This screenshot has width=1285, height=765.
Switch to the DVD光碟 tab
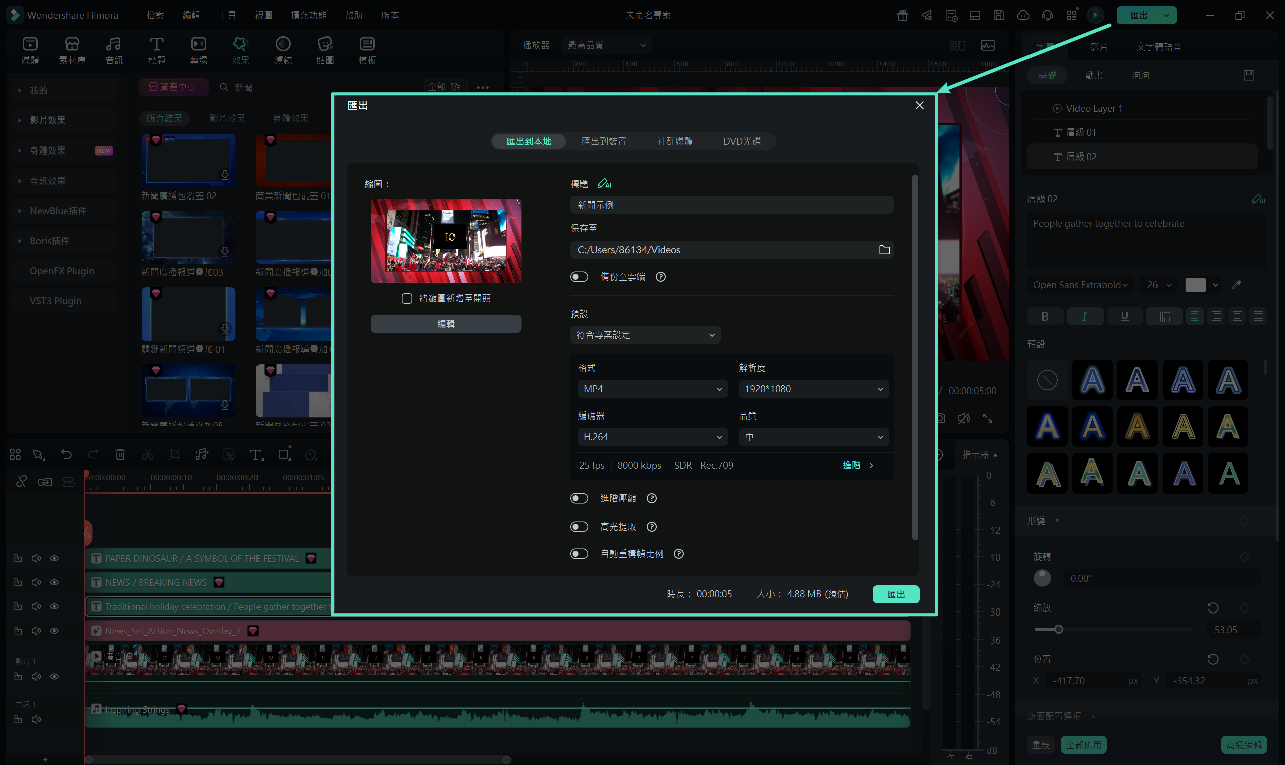741,141
